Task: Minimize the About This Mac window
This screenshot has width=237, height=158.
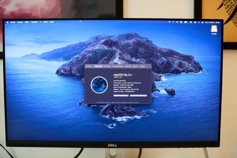Action: [89, 66]
